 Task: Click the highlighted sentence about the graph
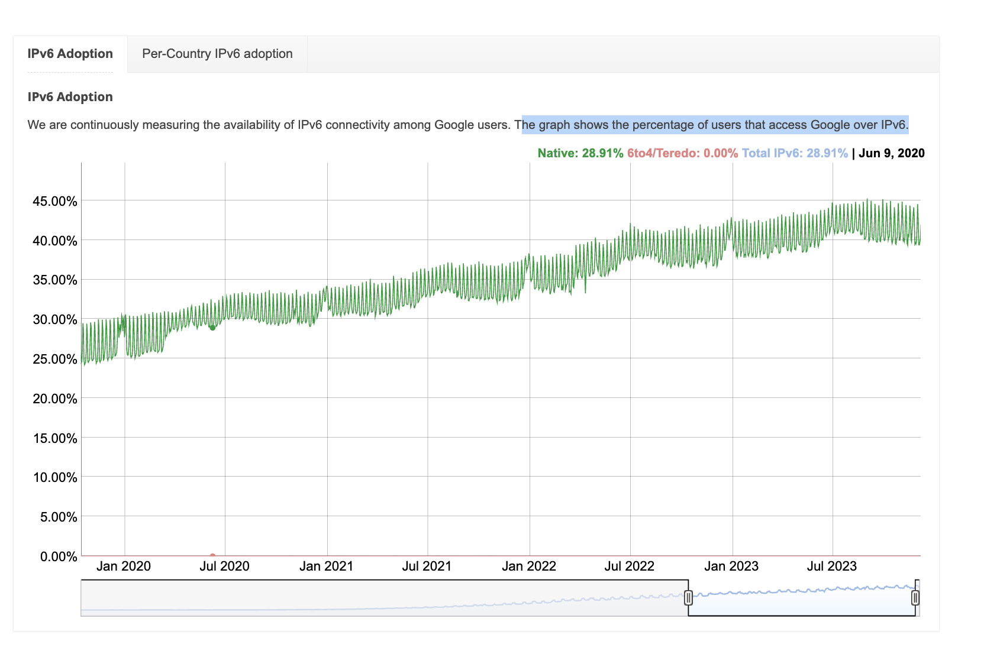tap(715, 125)
